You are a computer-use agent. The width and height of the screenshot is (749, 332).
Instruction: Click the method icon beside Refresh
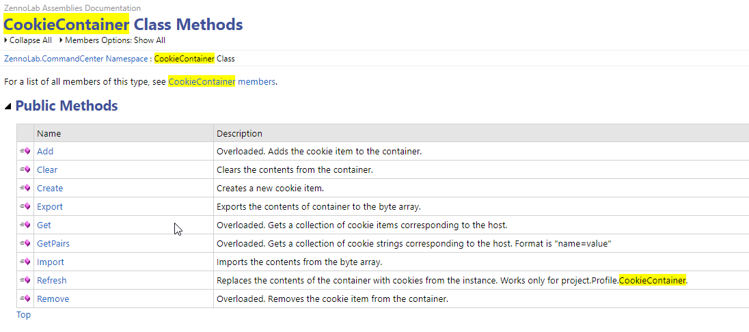click(25, 280)
